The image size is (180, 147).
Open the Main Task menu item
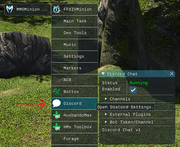point(75,21)
